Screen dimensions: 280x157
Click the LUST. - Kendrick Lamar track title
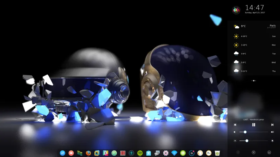tap(254, 120)
